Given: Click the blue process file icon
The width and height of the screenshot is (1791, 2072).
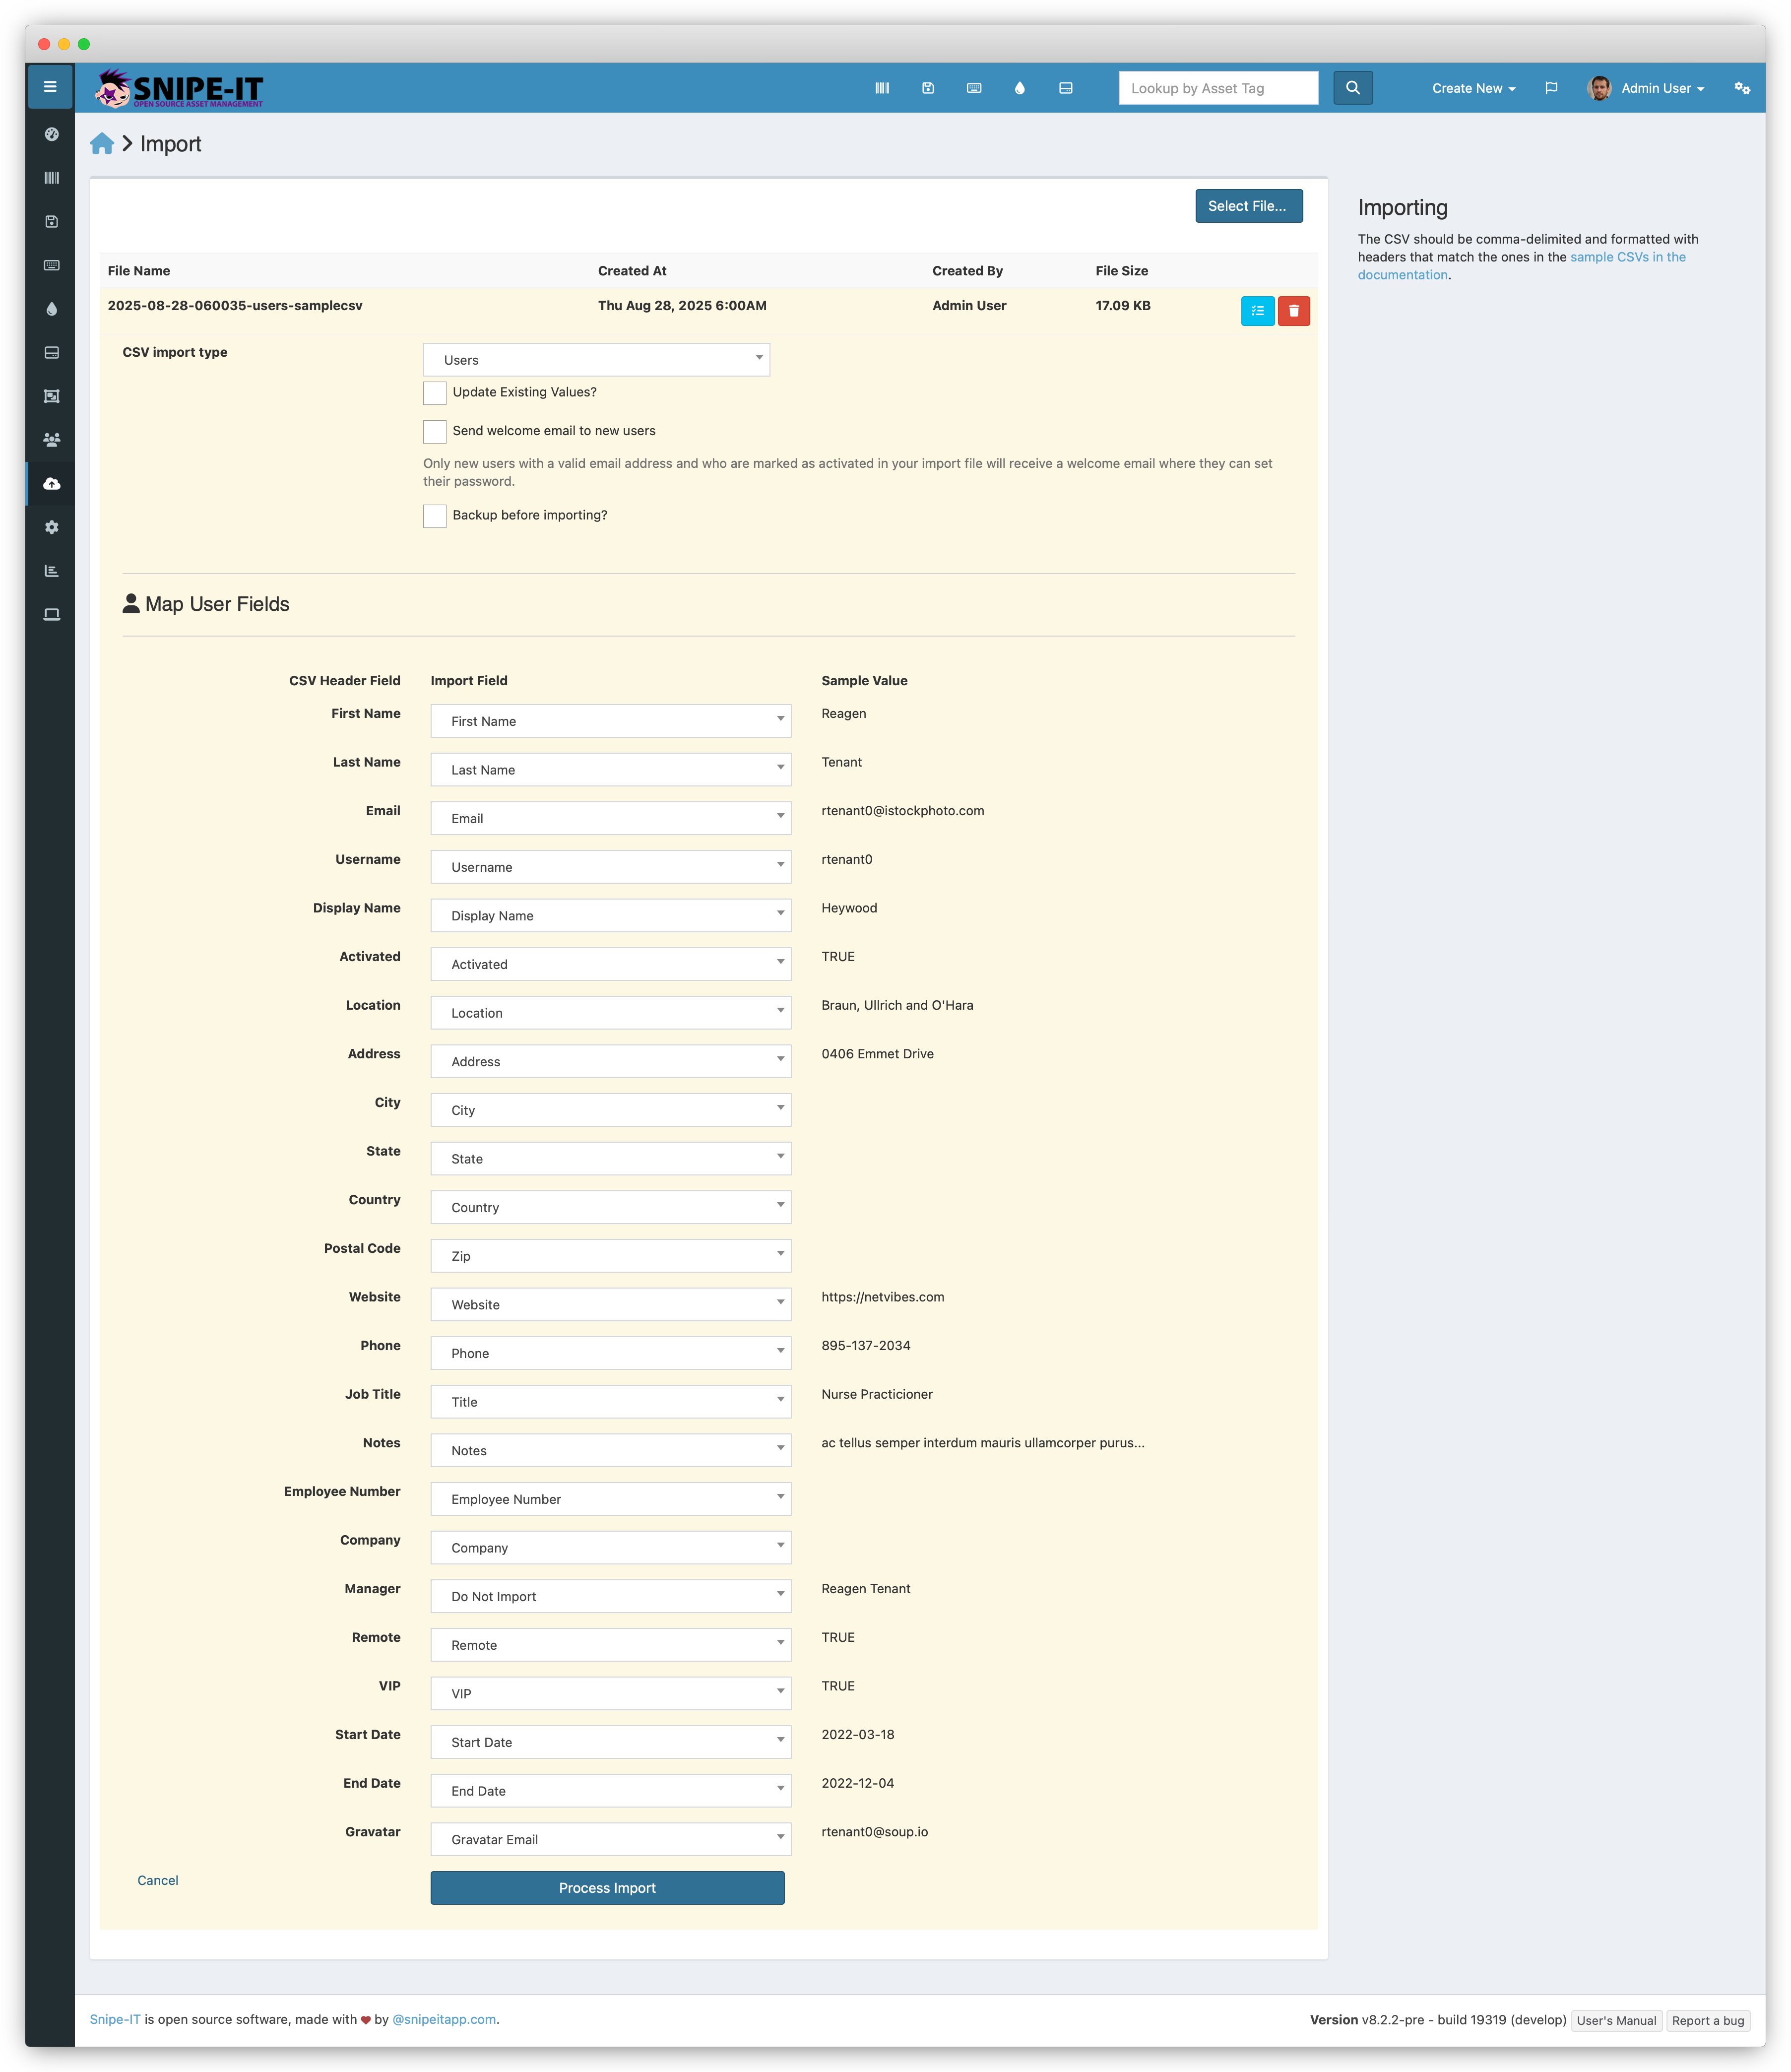Looking at the screenshot, I should pos(1257,311).
